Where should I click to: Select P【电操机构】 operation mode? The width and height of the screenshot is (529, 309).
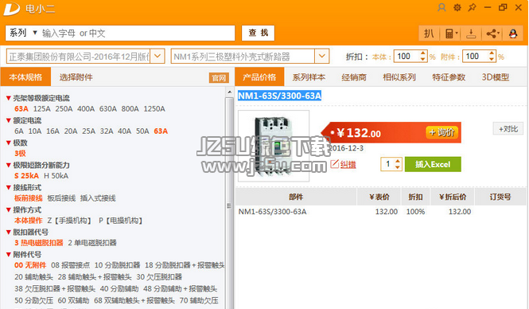pos(120,221)
